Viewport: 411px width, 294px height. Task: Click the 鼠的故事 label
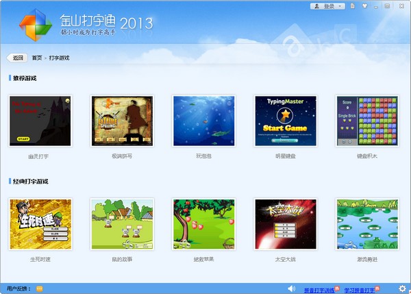click(x=122, y=259)
